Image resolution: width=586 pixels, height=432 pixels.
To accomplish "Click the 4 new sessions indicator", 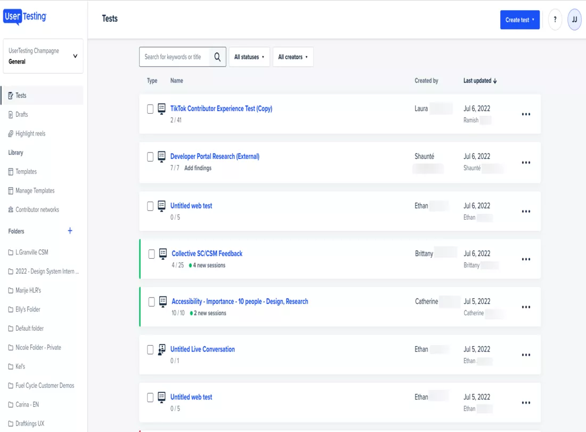I will [207, 265].
